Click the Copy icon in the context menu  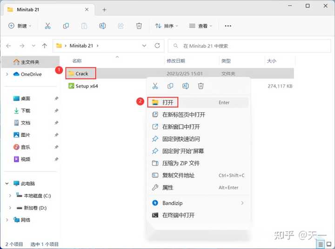point(170,86)
